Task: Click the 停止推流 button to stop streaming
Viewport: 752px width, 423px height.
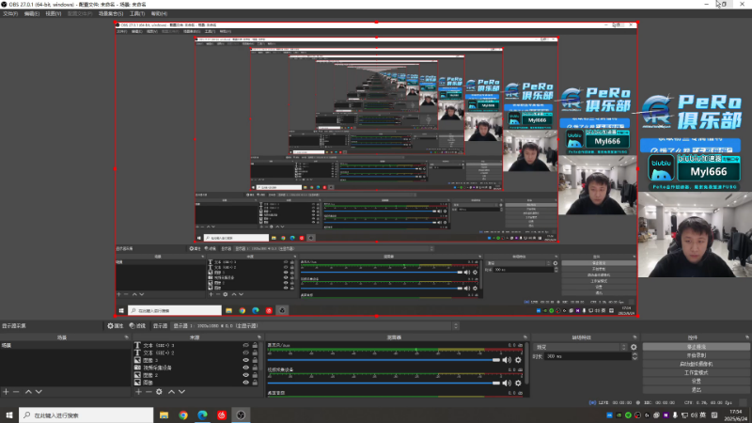Action: [696, 347]
